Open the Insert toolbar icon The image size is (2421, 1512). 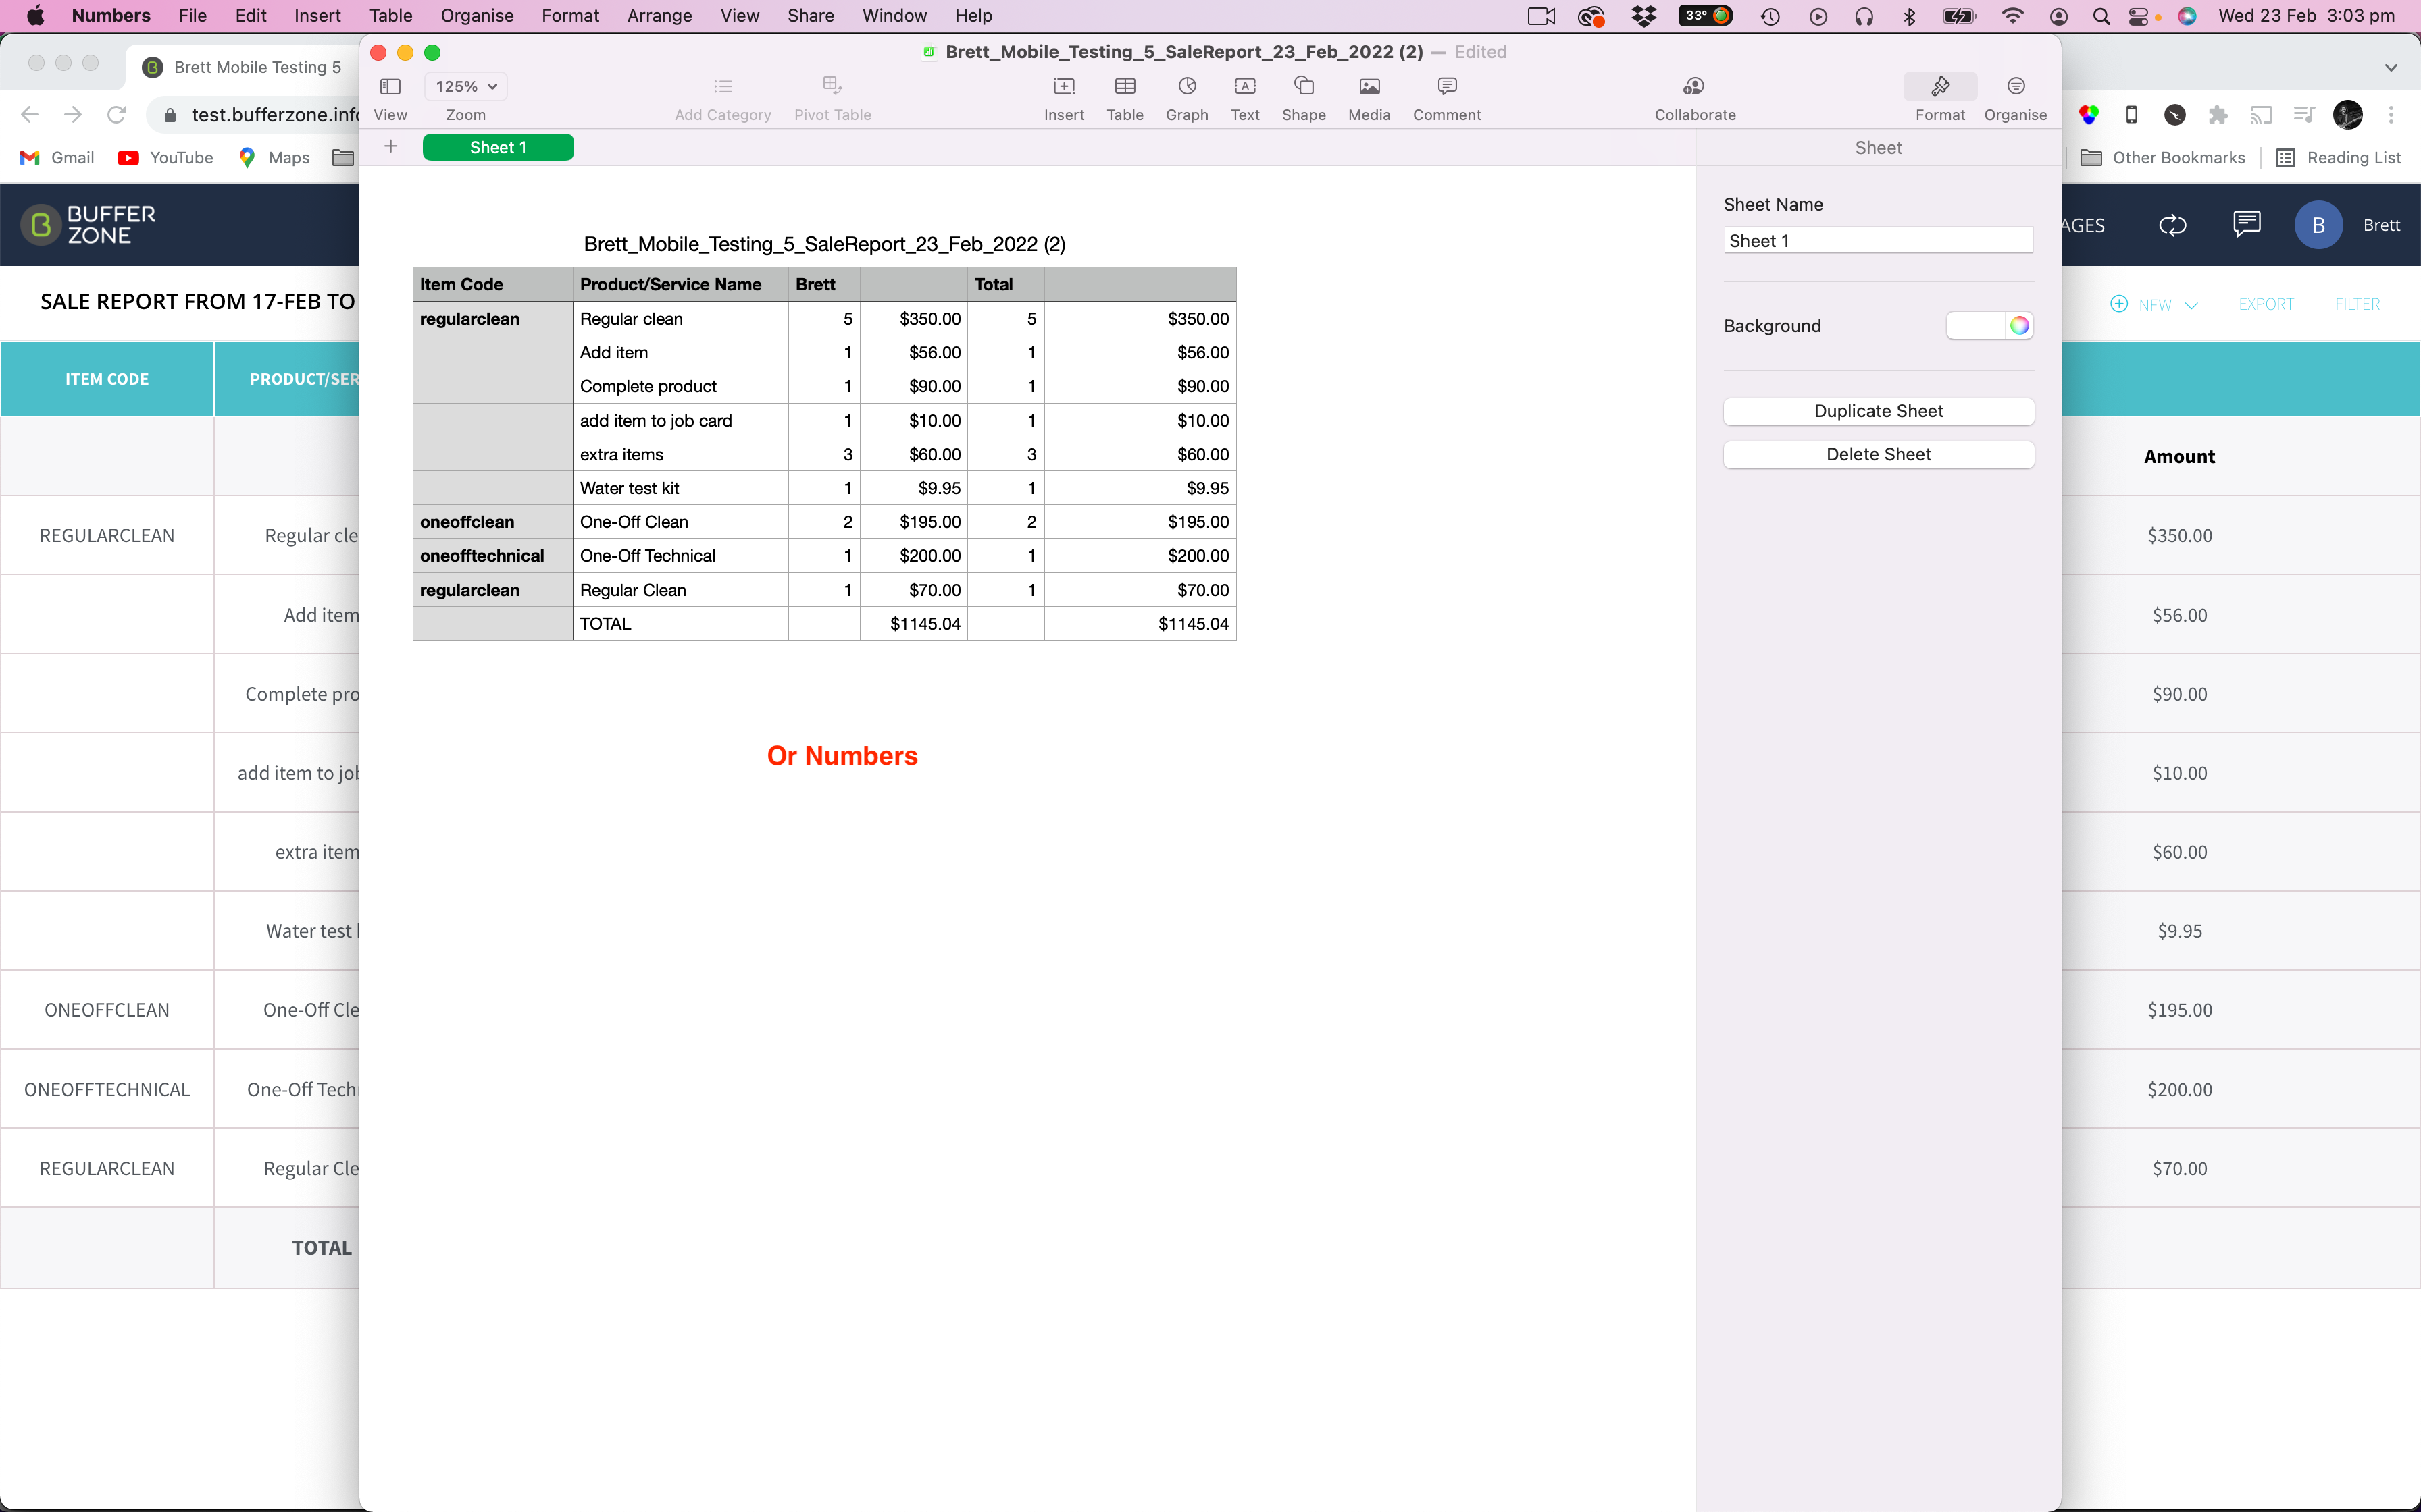coord(1063,87)
